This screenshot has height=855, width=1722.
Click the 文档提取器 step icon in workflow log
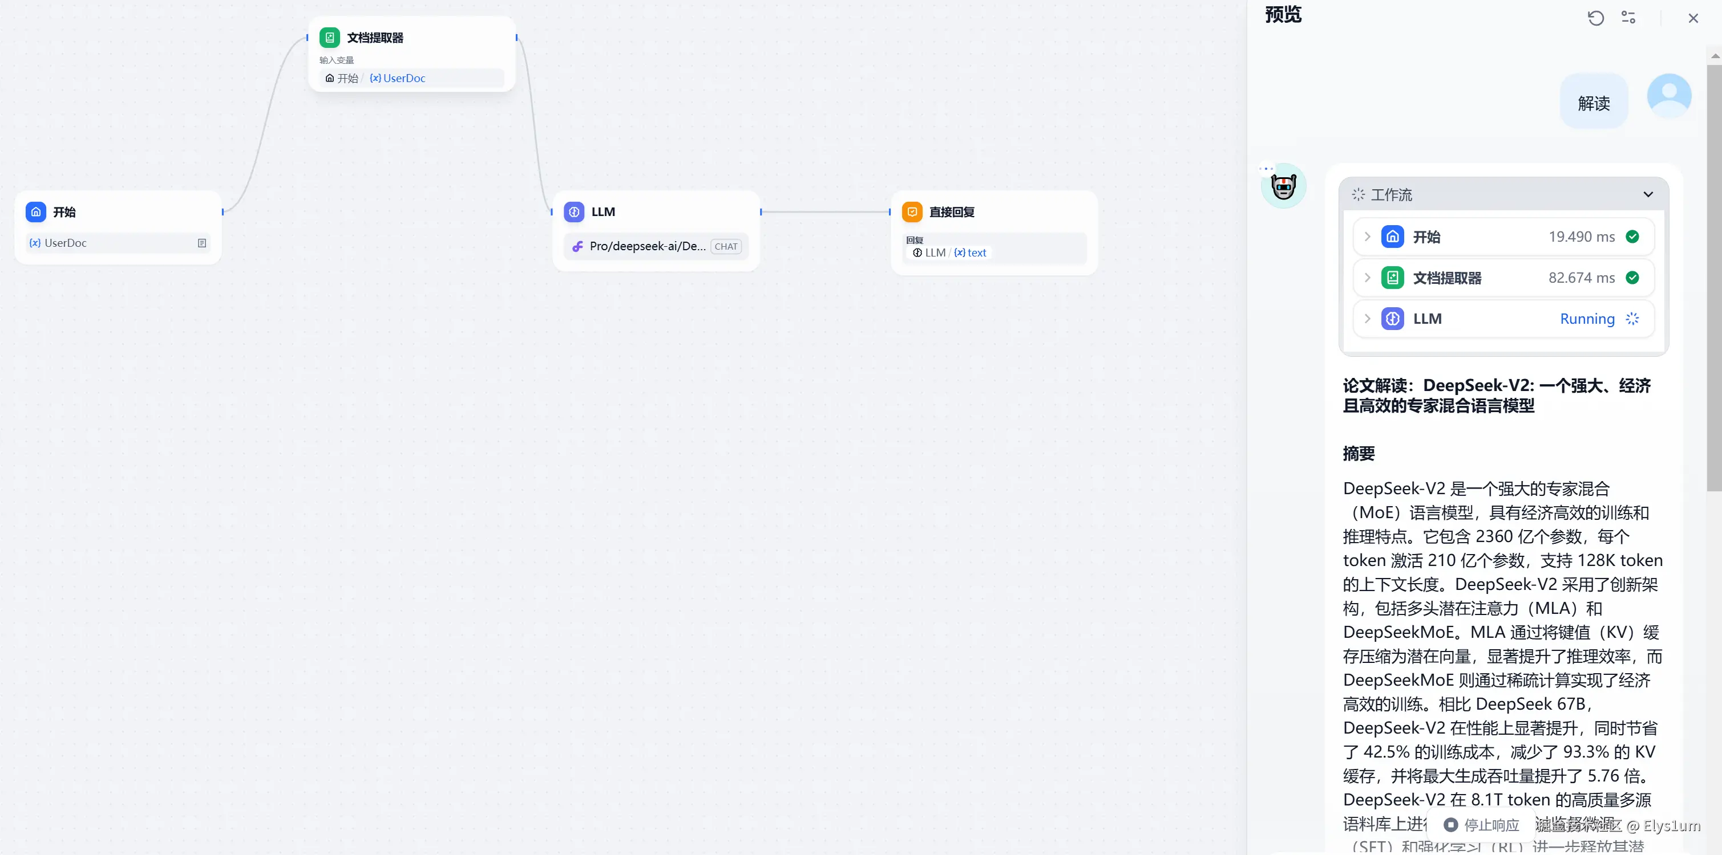1392,278
